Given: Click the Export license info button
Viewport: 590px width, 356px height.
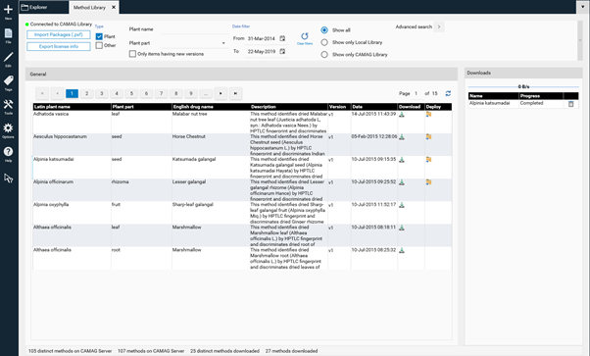Looking at the screenshot, I should click(x=59, y=46).
